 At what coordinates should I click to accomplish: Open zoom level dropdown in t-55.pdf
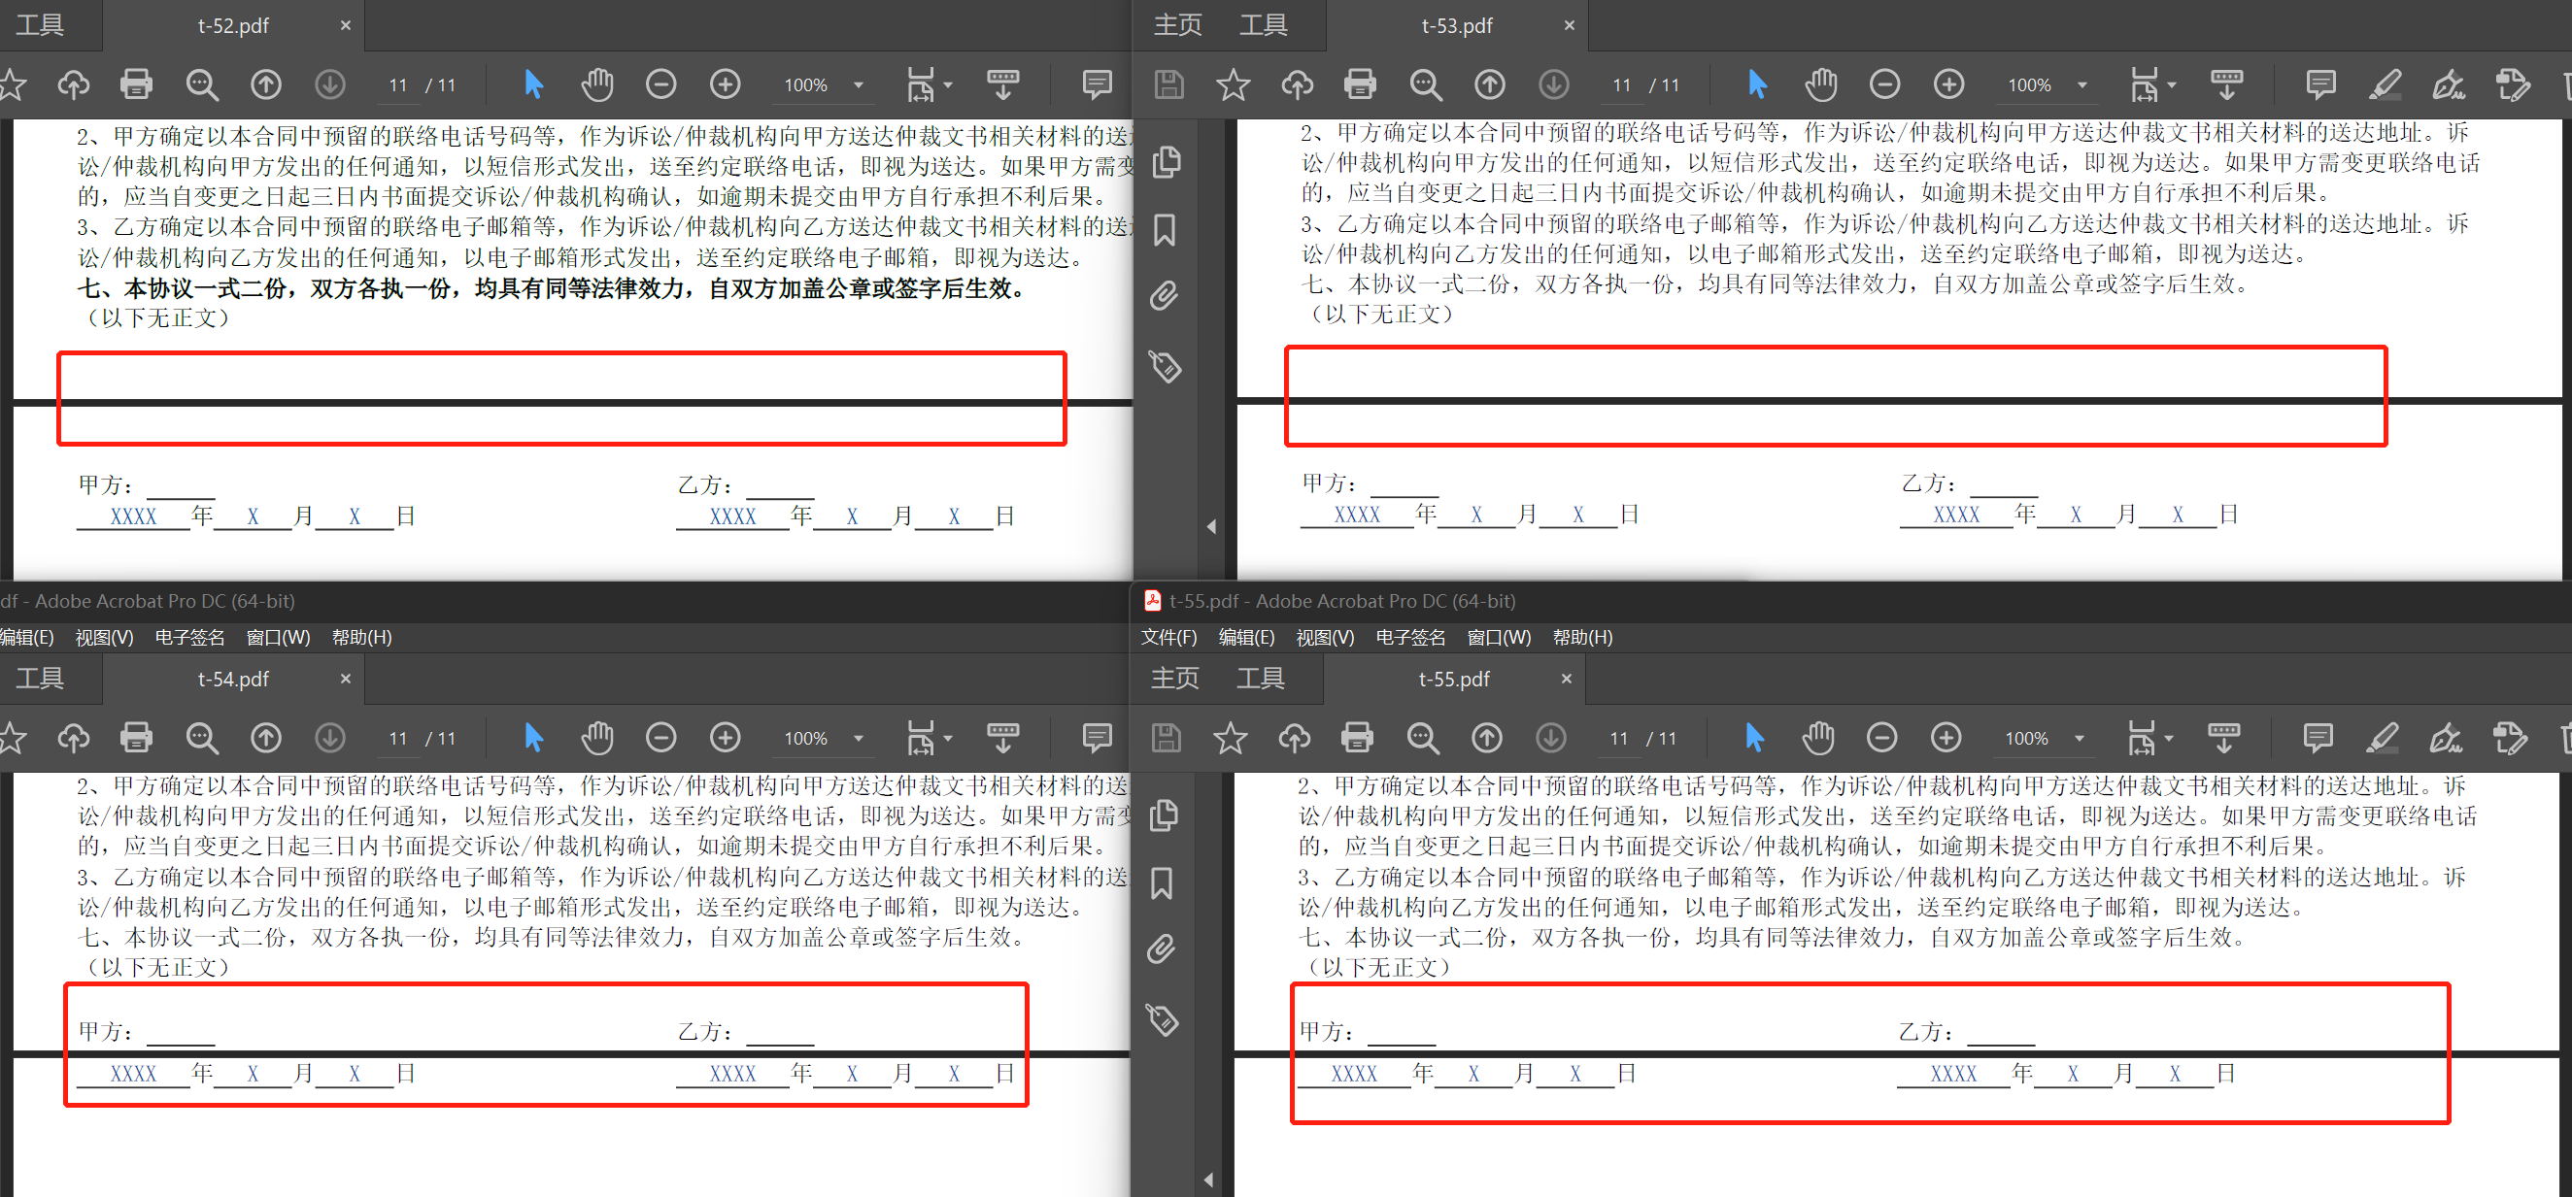click(x=2079, y=738)
